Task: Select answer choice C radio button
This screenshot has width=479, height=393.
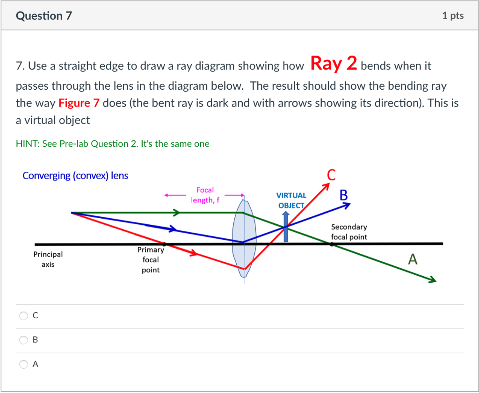Action: coord(23,315)
